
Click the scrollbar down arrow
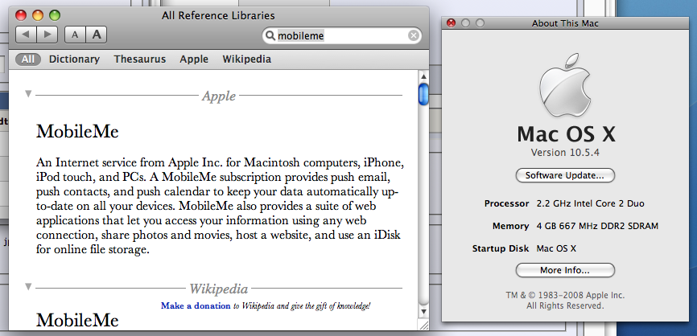(423, 312)
